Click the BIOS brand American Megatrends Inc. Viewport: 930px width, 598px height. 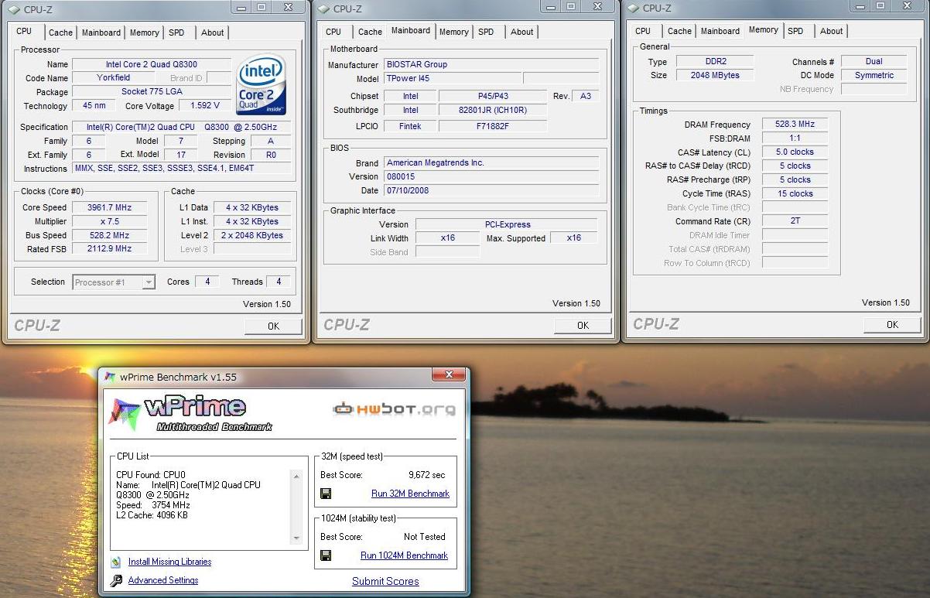click(491, 163)
